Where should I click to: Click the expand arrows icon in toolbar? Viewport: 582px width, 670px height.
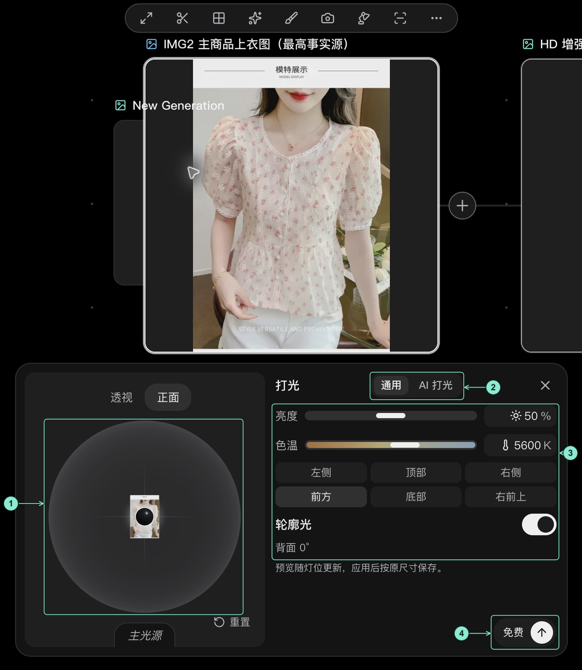click(146, 18)
